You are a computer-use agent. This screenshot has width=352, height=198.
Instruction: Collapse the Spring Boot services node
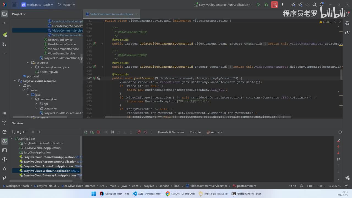[x=12, y=139]
